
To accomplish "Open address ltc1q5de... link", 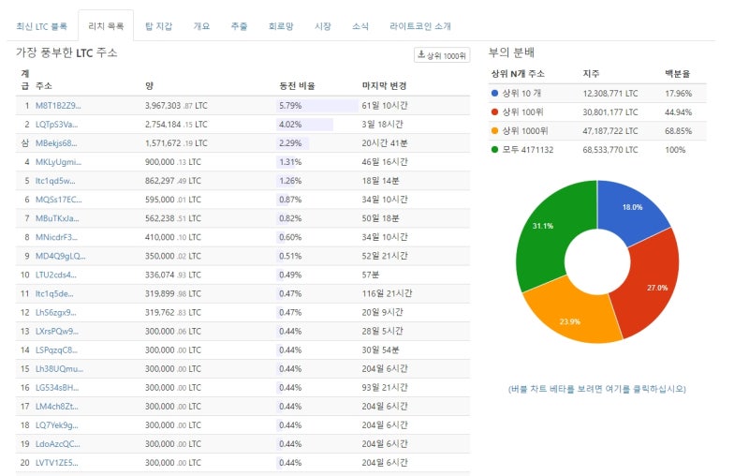I will (54, 293).
